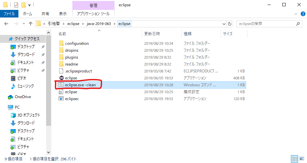This screenshot has width=307, height=163.
Task: Open the recent locations dropdown arrow
Action: click(24, 24)
